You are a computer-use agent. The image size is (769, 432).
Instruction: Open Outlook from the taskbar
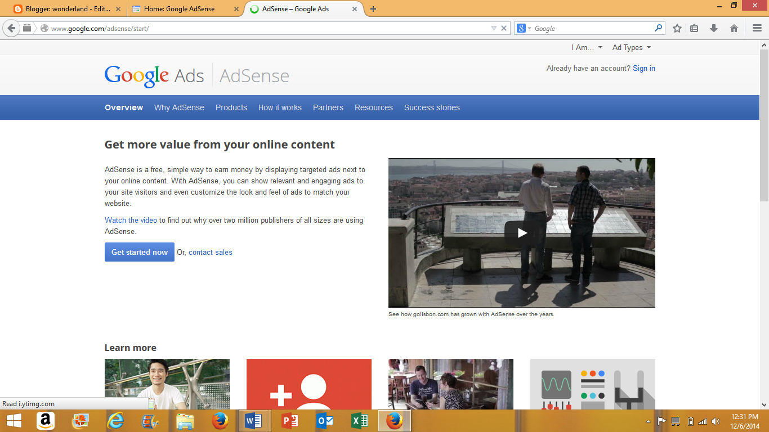point(324,420)
